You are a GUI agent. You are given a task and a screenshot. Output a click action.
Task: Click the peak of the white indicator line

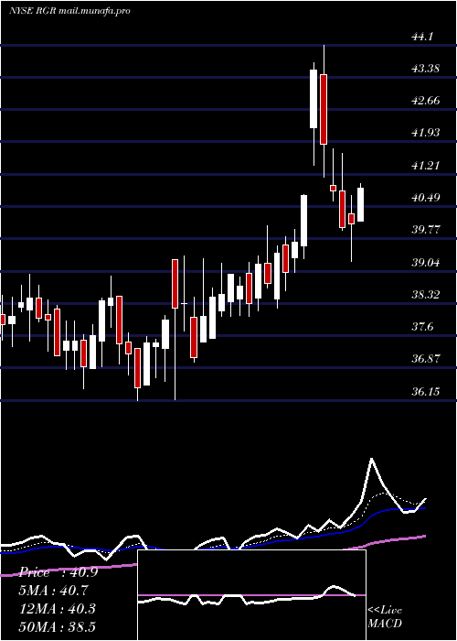(372, 460)
